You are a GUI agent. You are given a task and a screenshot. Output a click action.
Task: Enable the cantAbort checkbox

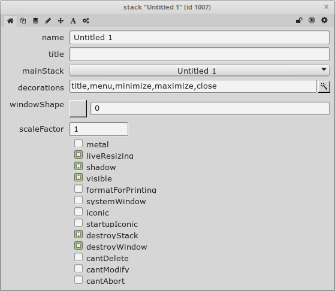point(79,280)
